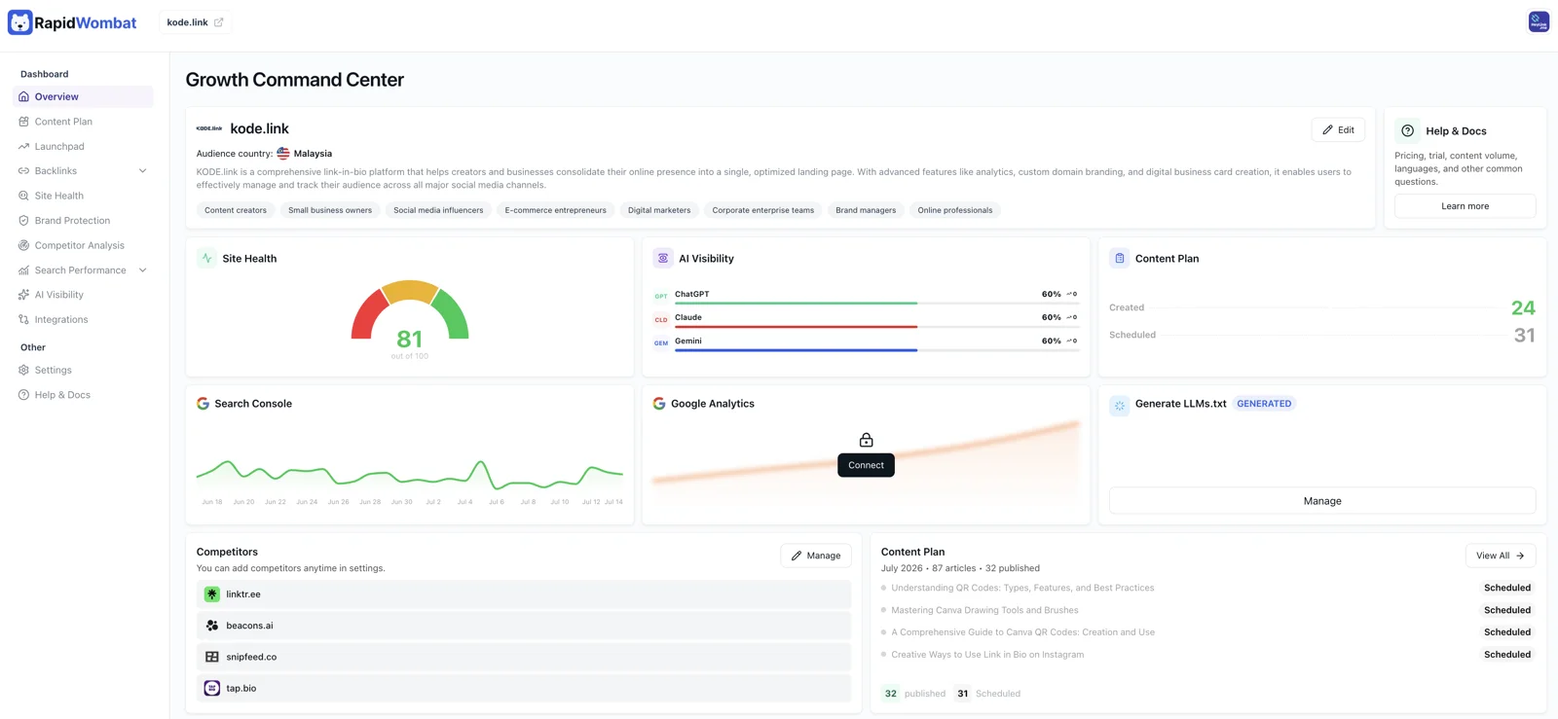Click the Search Performance sidebar icon
Viewport: 1558px width, 719px height.
coord(23,270)
